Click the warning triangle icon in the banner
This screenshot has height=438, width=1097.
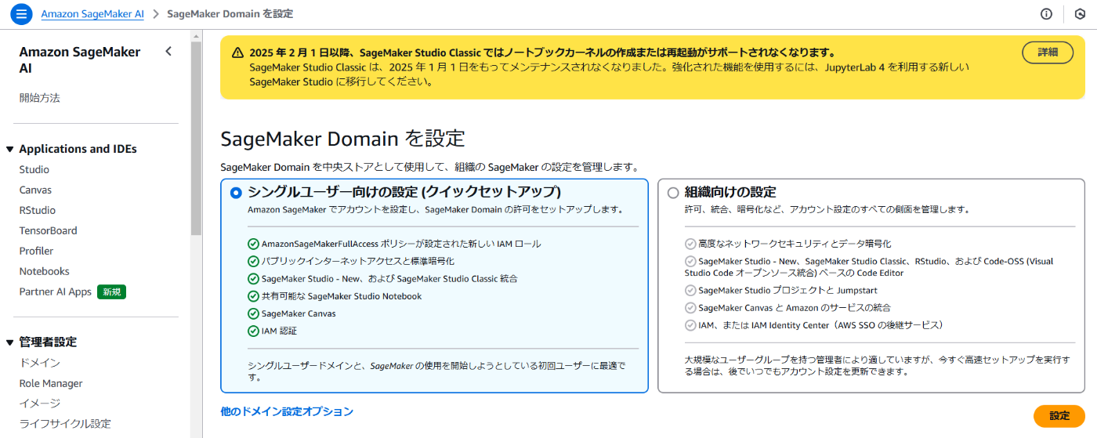click(237, 52)
